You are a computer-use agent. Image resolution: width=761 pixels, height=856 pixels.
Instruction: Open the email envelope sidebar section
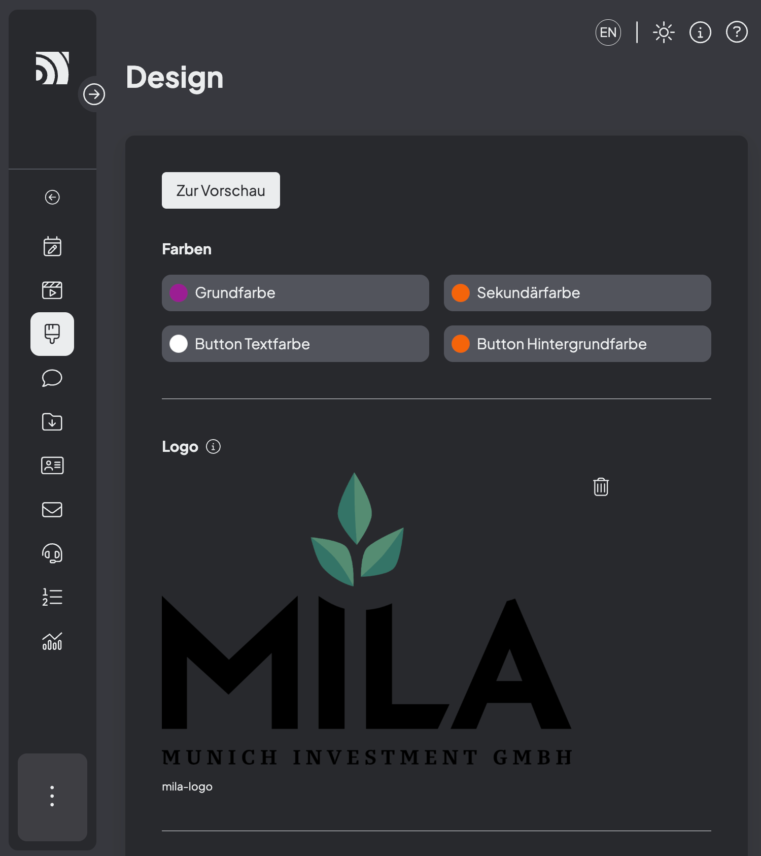52,509
